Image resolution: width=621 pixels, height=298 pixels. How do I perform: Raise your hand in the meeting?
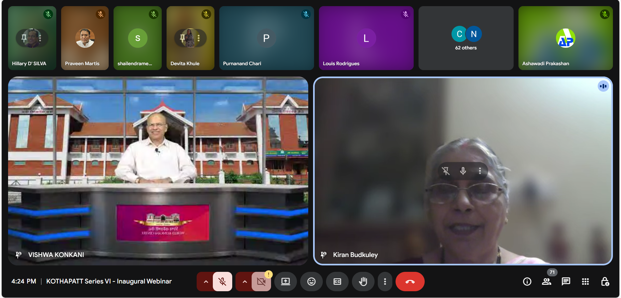363,282
